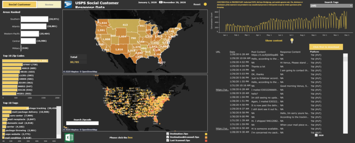Uncheck Destination Zips checkbox

[167, 134]
